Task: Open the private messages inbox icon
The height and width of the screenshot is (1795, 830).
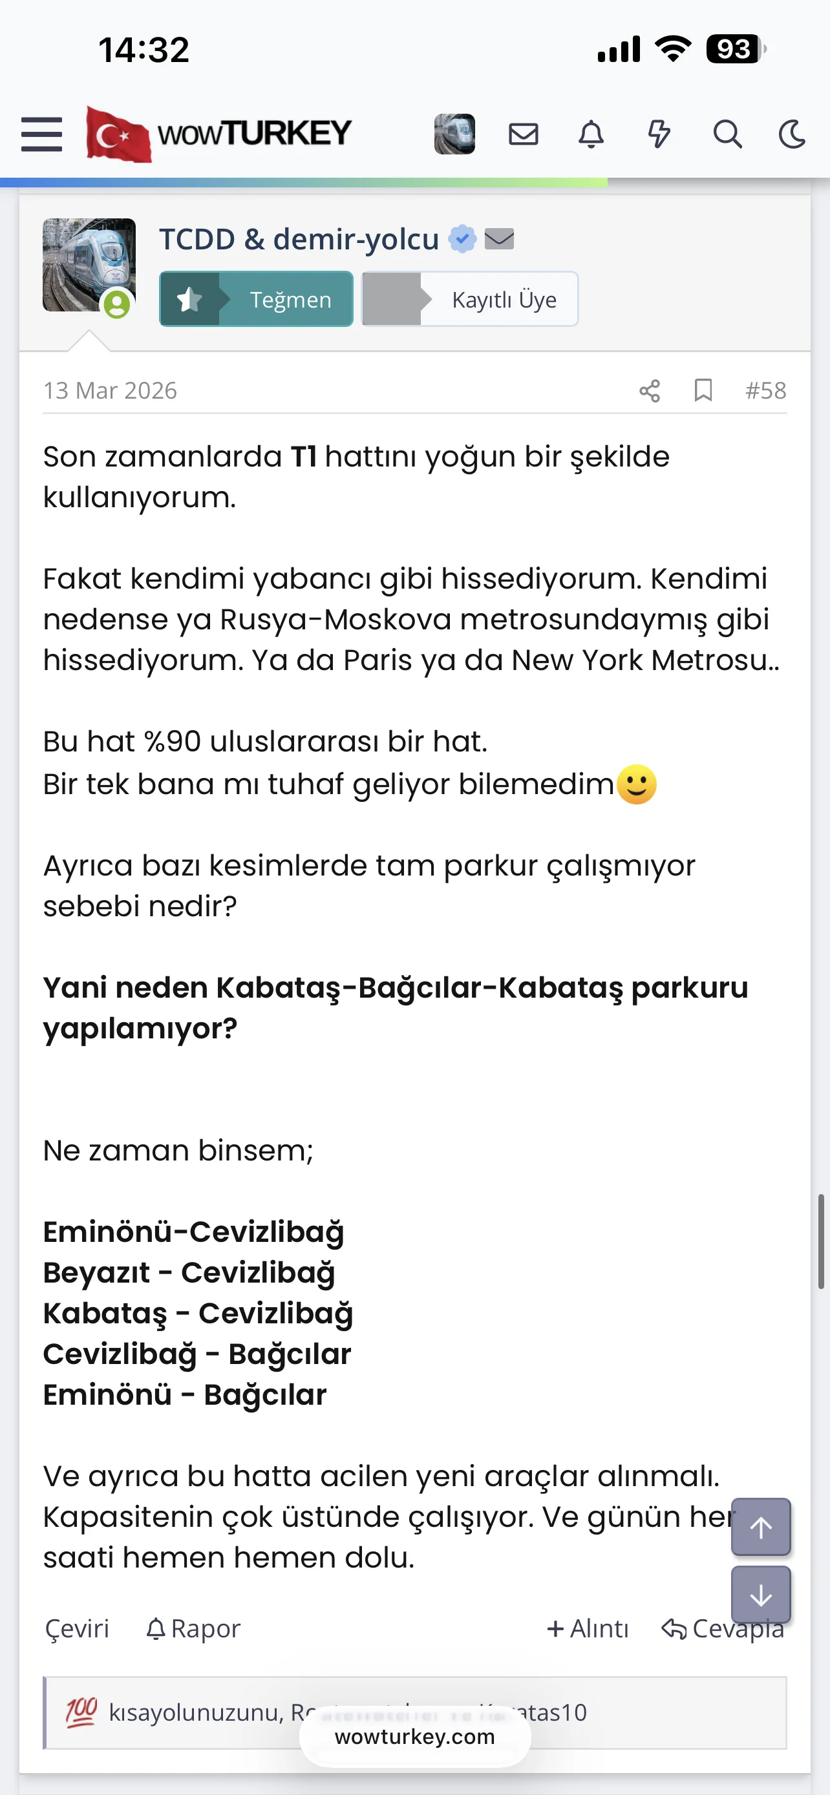Action: [x=524, y=134]
